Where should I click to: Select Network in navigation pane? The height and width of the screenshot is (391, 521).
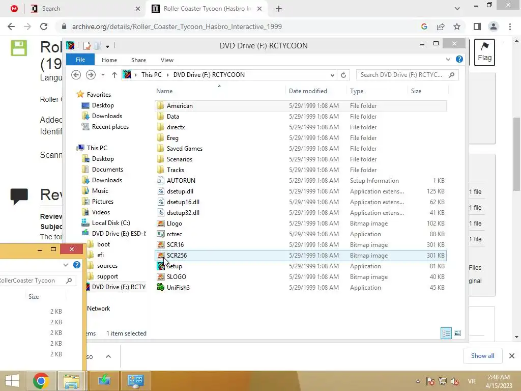[98, 308]
